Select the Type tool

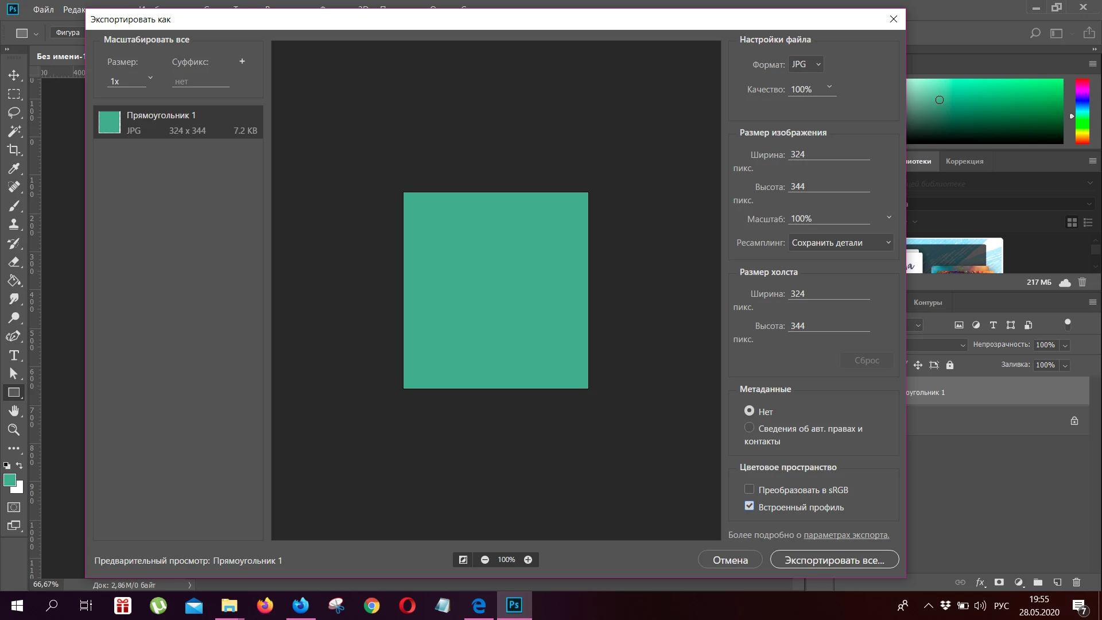pyautogui.click(x=14, y=355)
